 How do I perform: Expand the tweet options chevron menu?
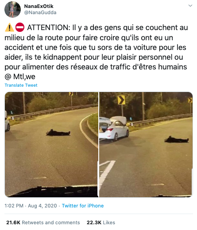coord(190,6)
